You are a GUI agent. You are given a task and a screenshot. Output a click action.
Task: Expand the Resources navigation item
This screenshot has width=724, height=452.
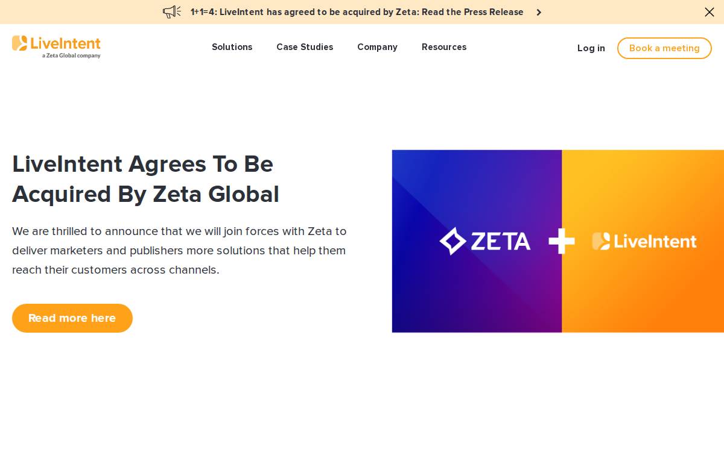(444, 47)
